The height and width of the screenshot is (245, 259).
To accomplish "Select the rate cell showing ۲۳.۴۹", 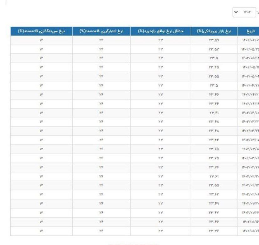I will pos(214,204).
